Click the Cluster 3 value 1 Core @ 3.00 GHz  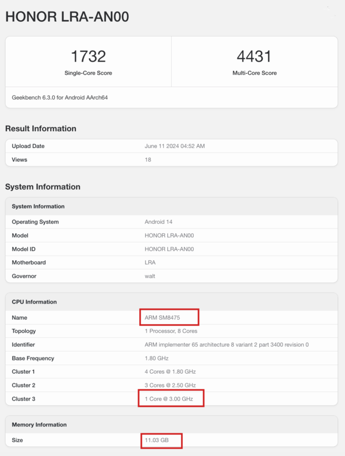pos(170,398)
